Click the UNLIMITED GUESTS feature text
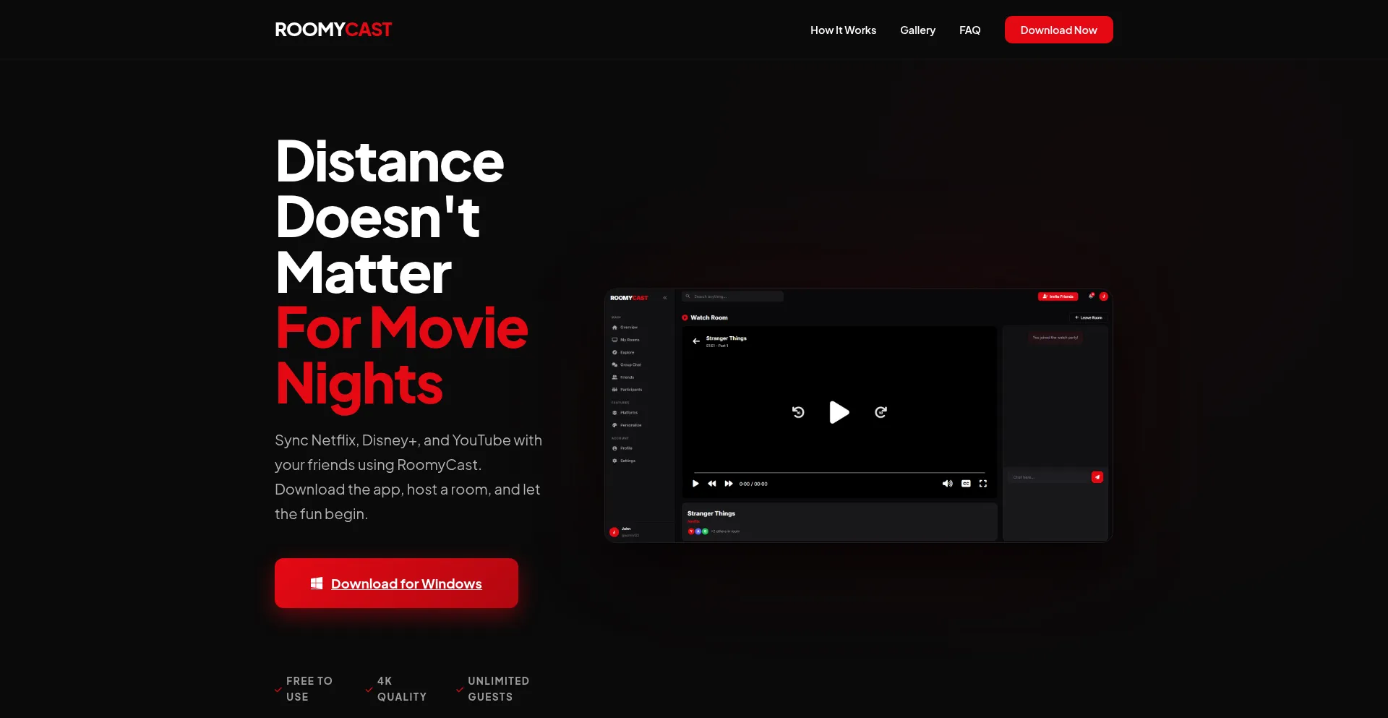Screen dimensions: 1388x718 [x=498, y=688]
